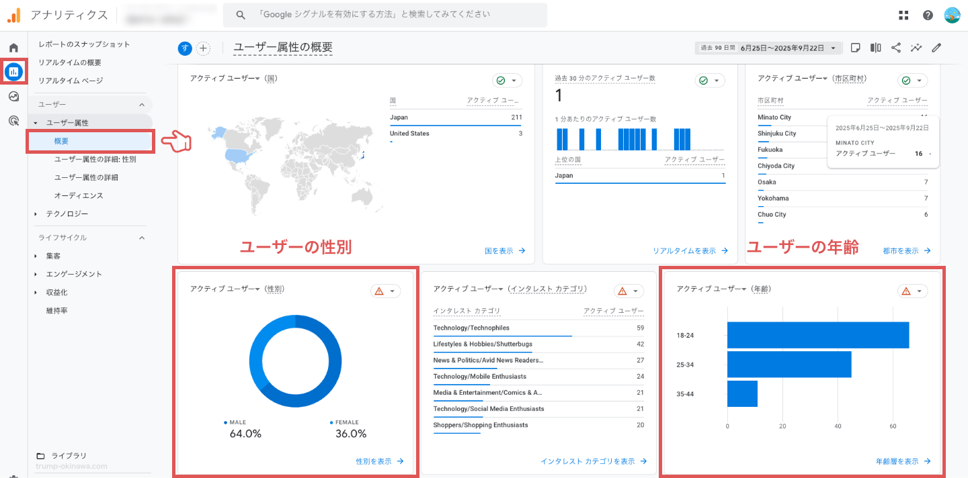Open the Reports icon in left rail
This screenshot has width=968, height=478.
tap(13, 71)
